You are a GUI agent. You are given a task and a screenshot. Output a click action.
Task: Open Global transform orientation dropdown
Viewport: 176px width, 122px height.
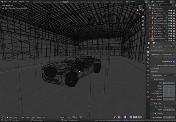point(62,117)
